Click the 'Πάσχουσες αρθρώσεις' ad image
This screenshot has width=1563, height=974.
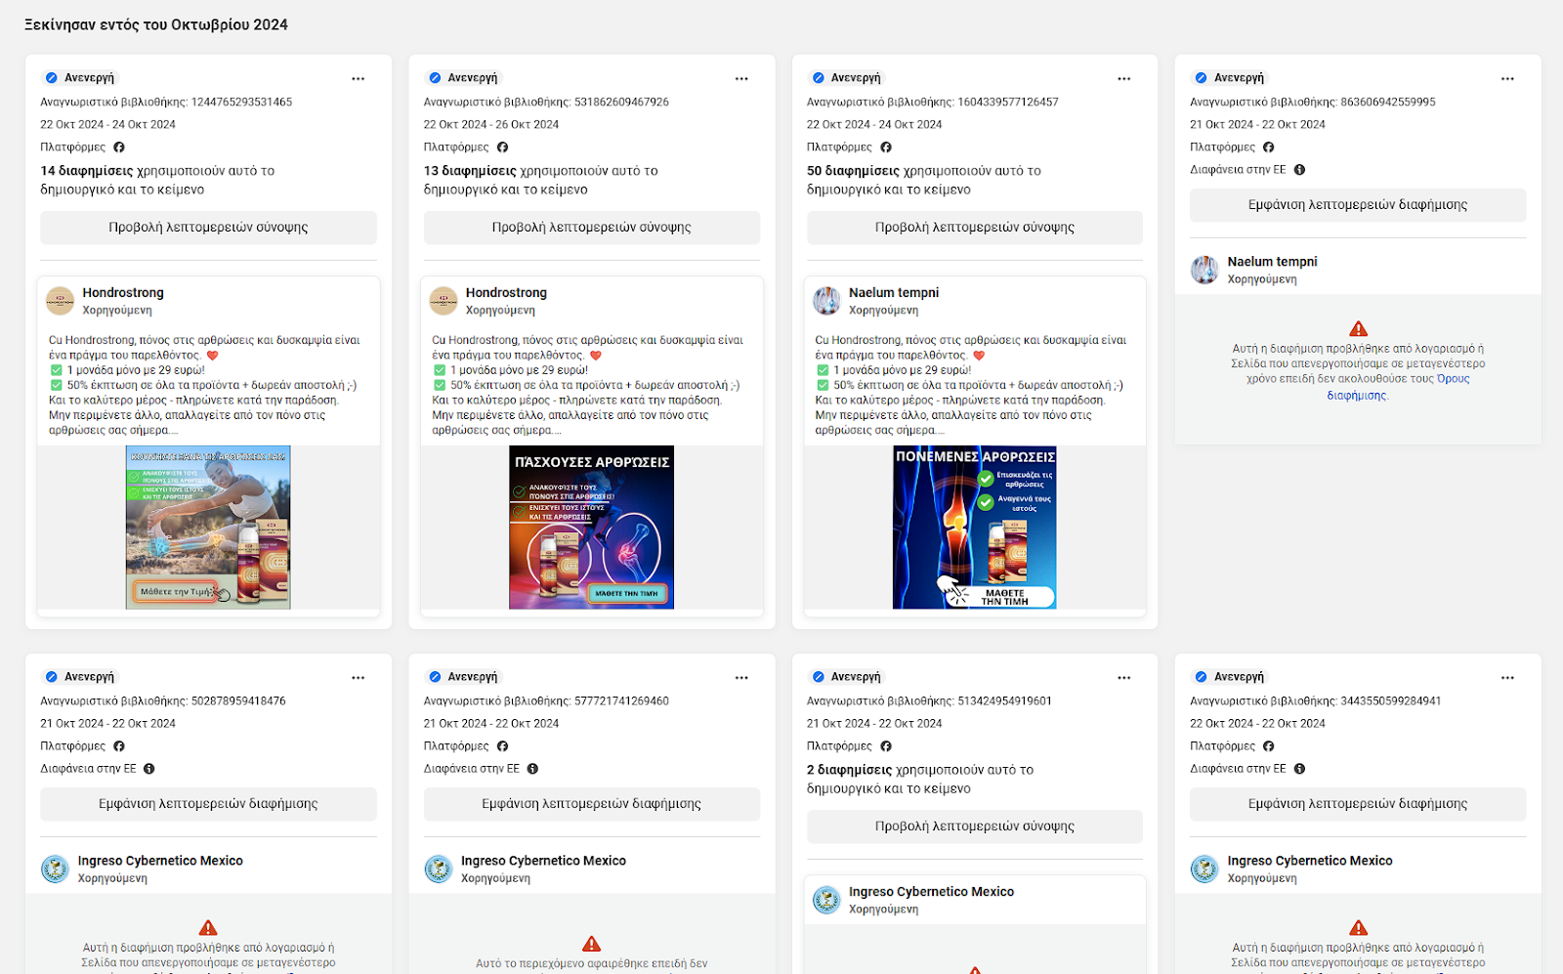point(591,528)
